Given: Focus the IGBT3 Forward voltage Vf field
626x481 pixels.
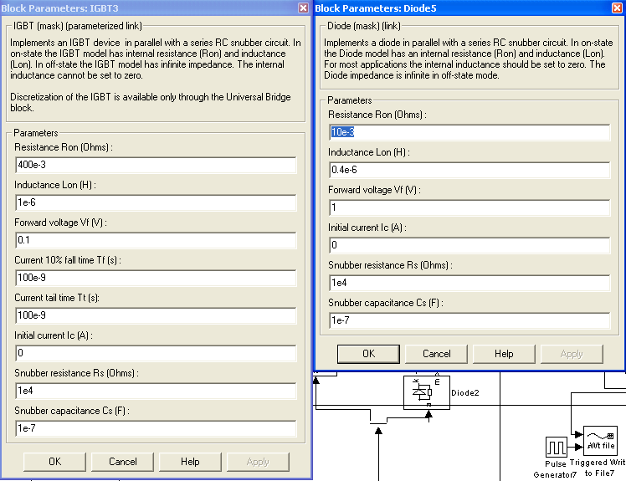Looking at the screenshot, I should pos(156,240).
